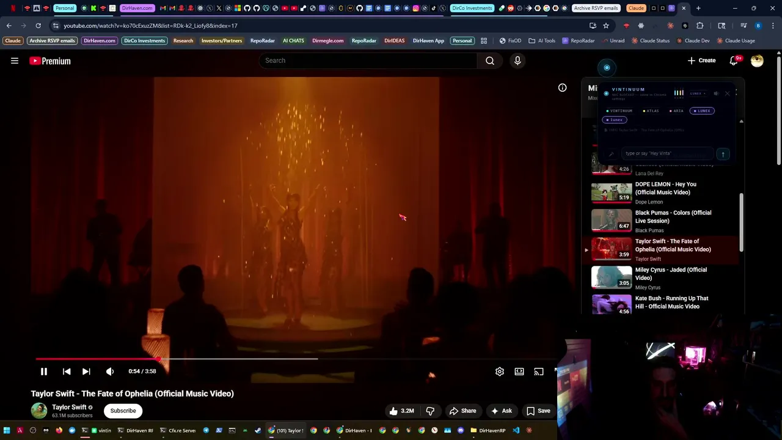Viewport: 782px width, 440px height.
Task: Open the Taylor Swift channel avatar
Action: click(39, 411)
